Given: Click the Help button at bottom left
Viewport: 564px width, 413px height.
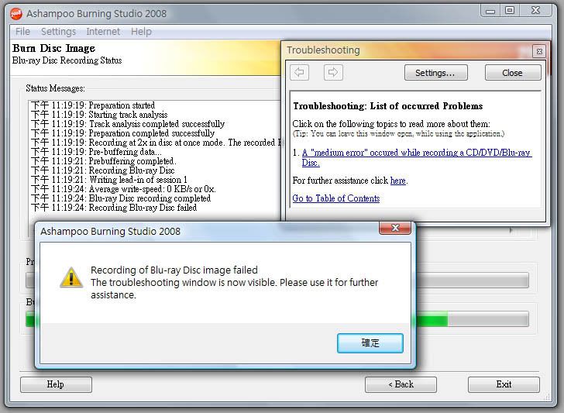Looking at the screenshot, I should (56, 384).
